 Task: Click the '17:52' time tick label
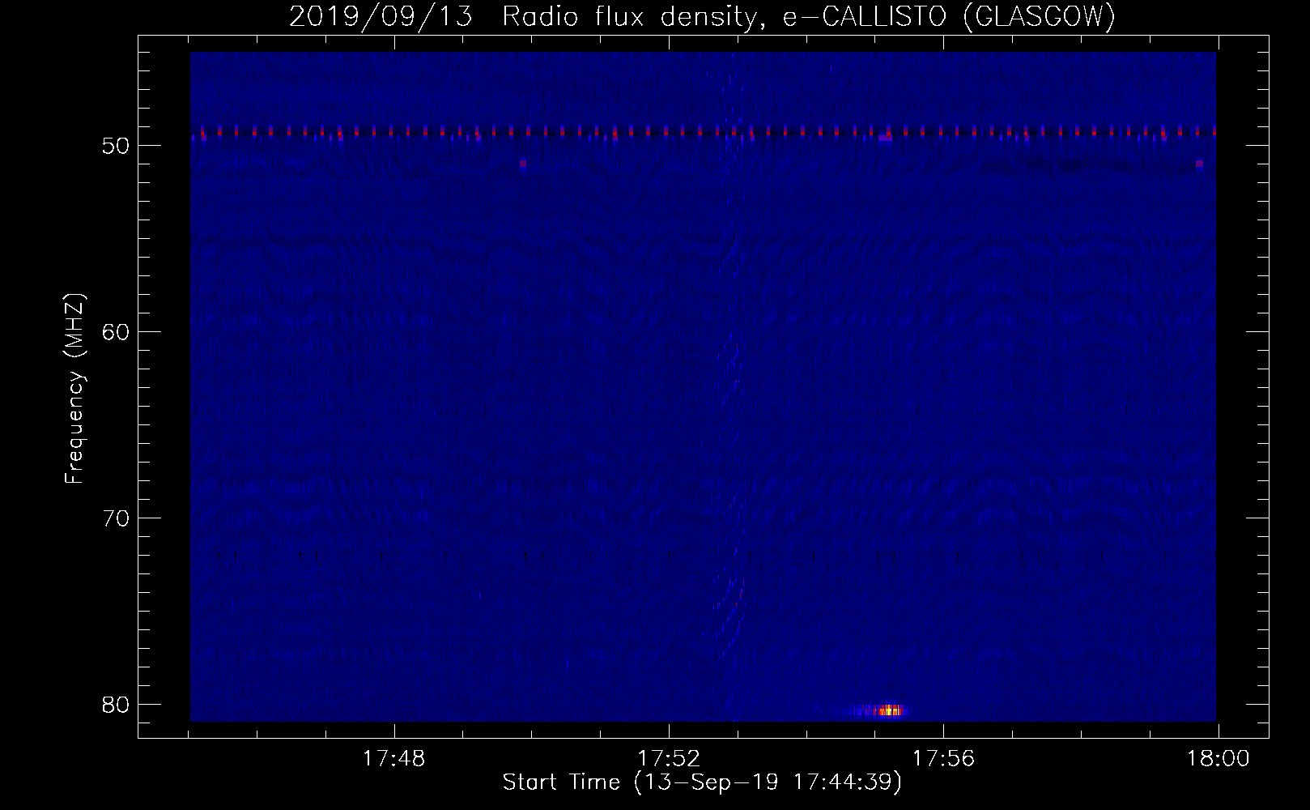pos(669,759)
